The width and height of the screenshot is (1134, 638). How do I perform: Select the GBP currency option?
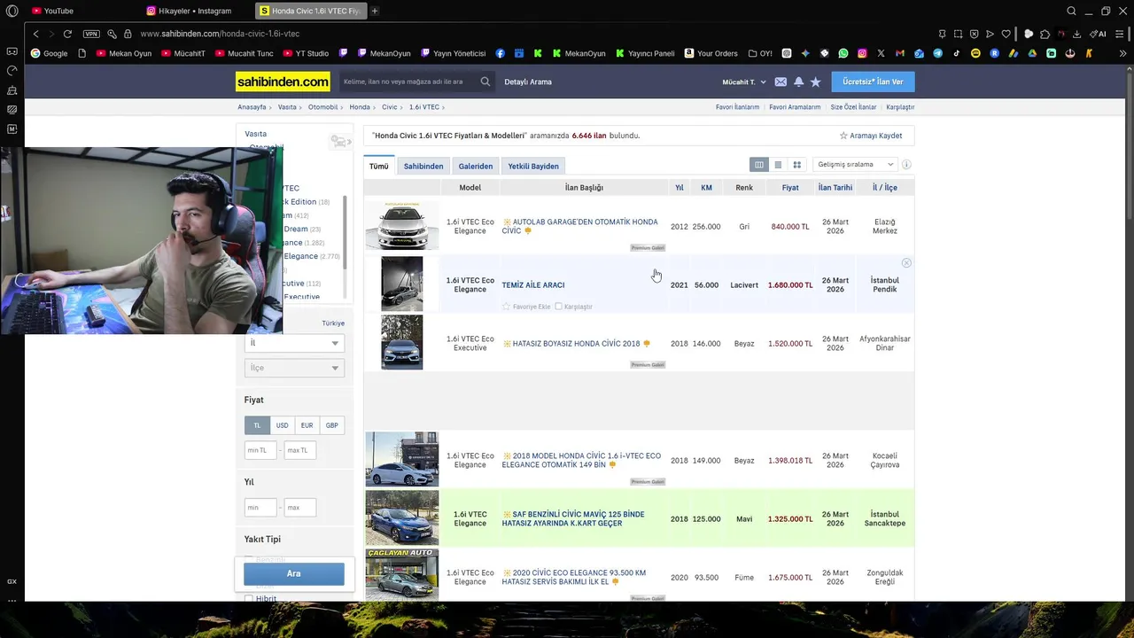pyautogui.click(x=331, y=425)
